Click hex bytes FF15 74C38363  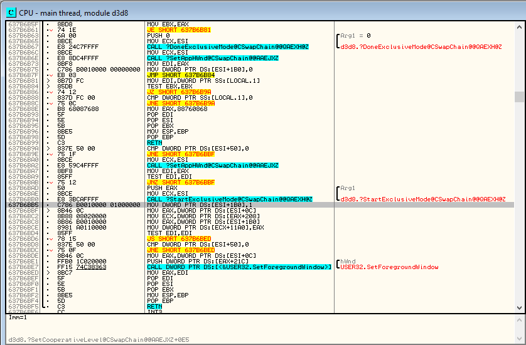(82, 267)
